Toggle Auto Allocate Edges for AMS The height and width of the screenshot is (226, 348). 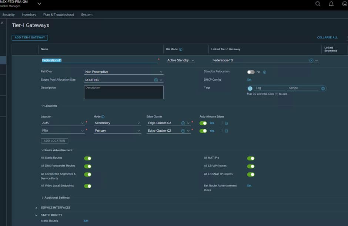point(203,123)
